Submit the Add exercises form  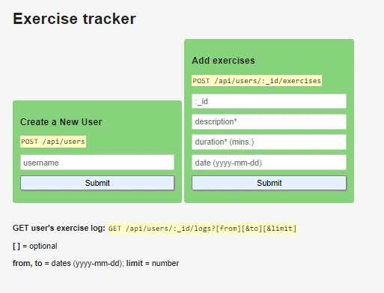[x=269, y=183]
